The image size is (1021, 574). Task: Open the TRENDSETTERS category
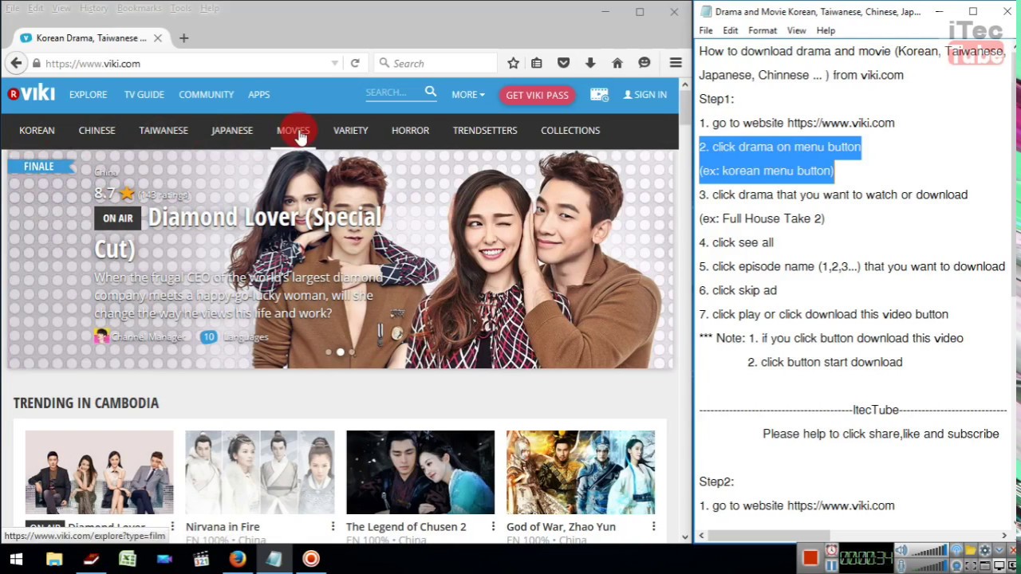(485, 130)
